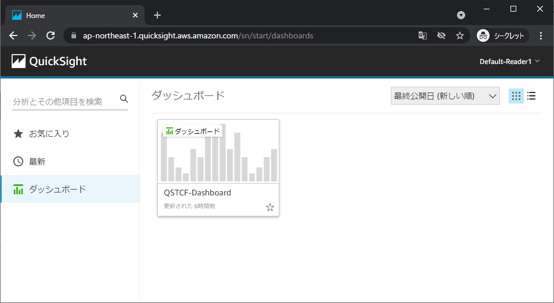Click the browser address bar URL
The width and height of the screenshot is (554, 303).
click(198, 35)
